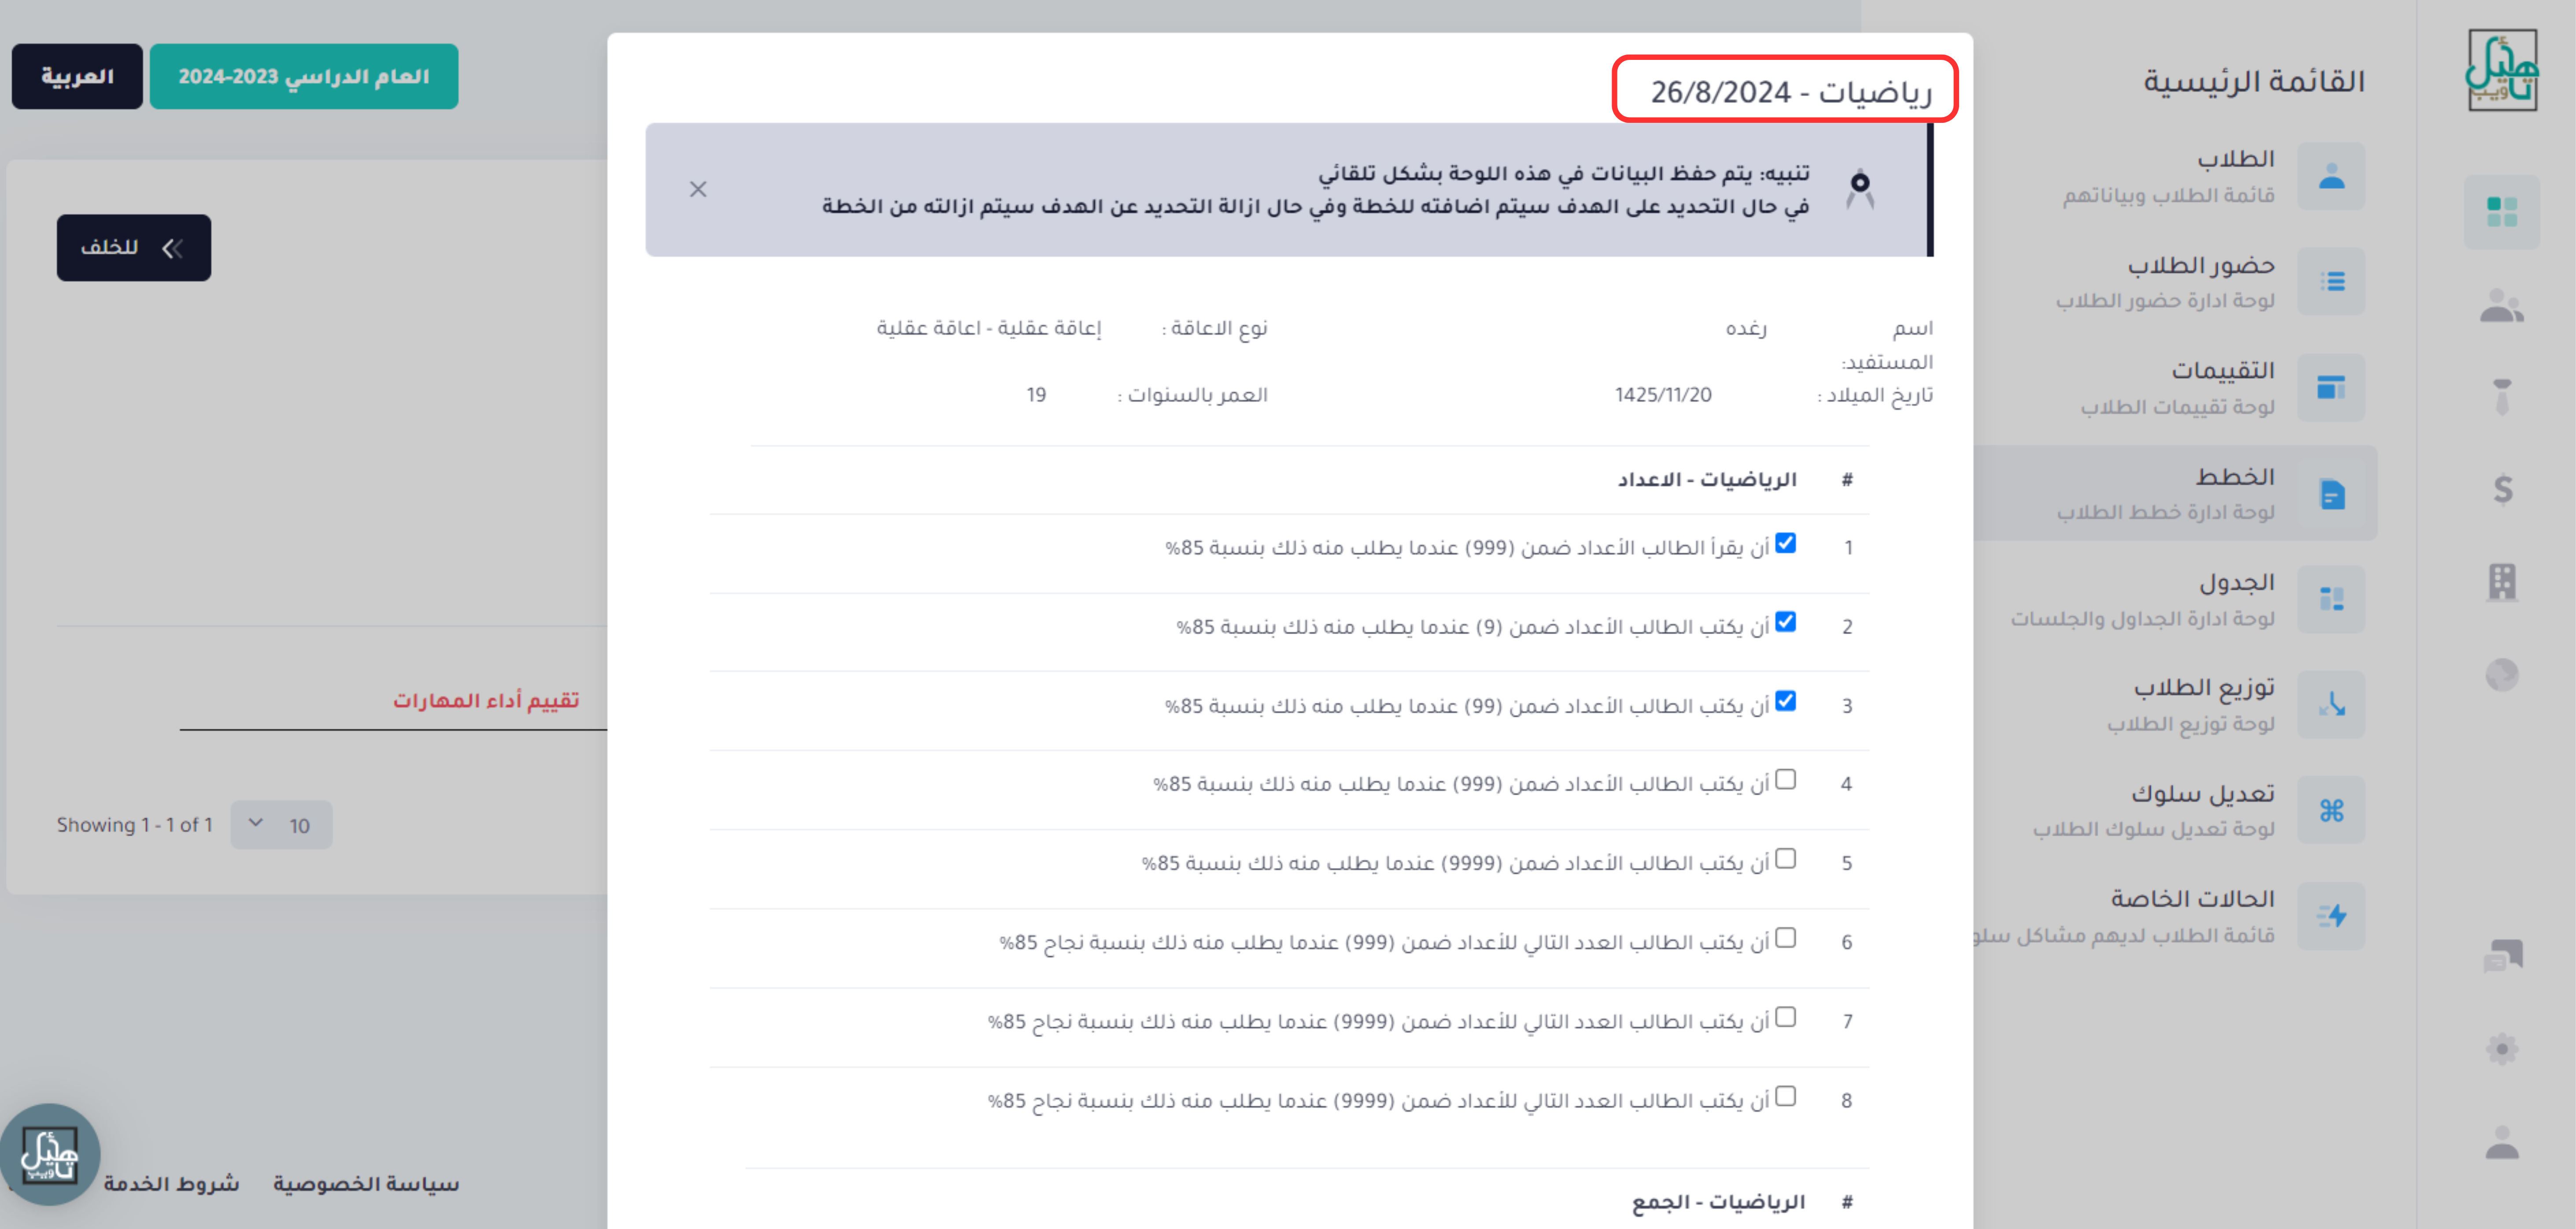Check goal 6 next number within 999
Viewport: 2576px width, 1229px height.
tap(1785, 938)
